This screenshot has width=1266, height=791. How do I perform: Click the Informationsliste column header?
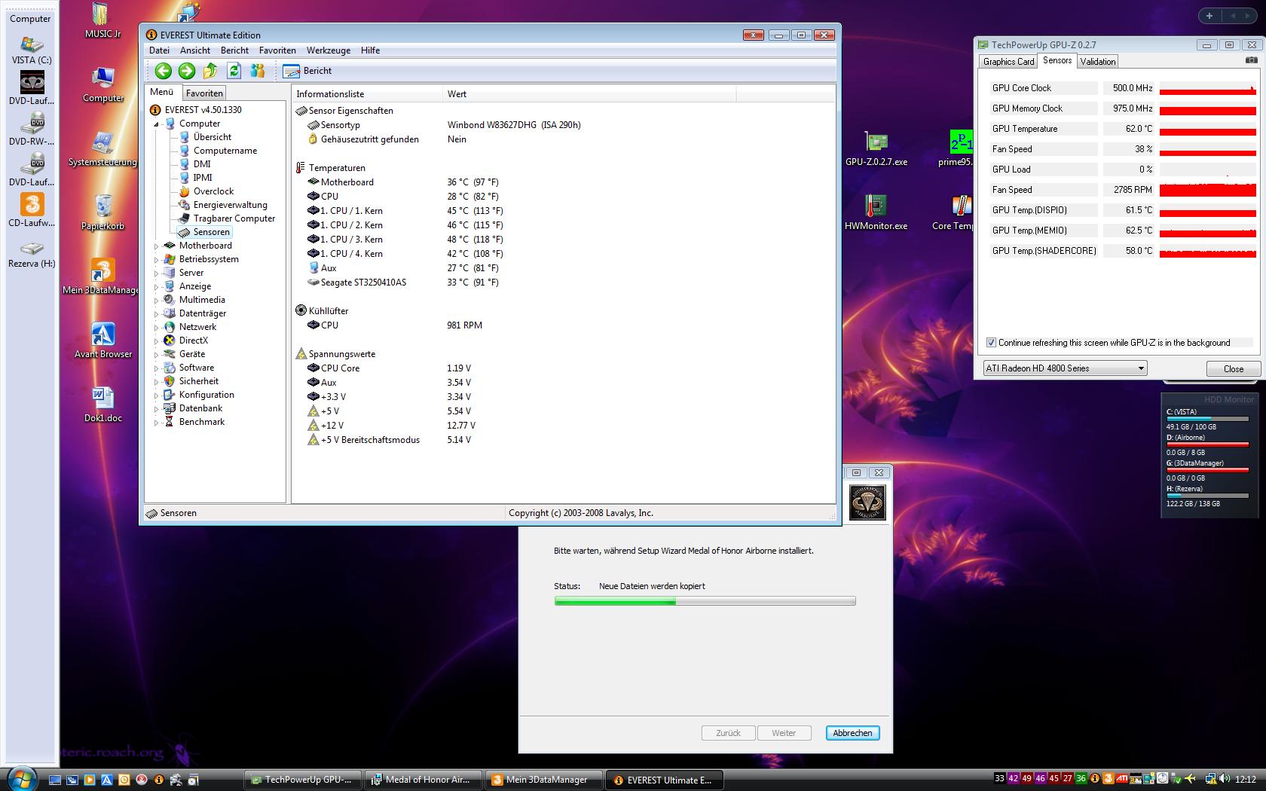(x=367, y=94)
